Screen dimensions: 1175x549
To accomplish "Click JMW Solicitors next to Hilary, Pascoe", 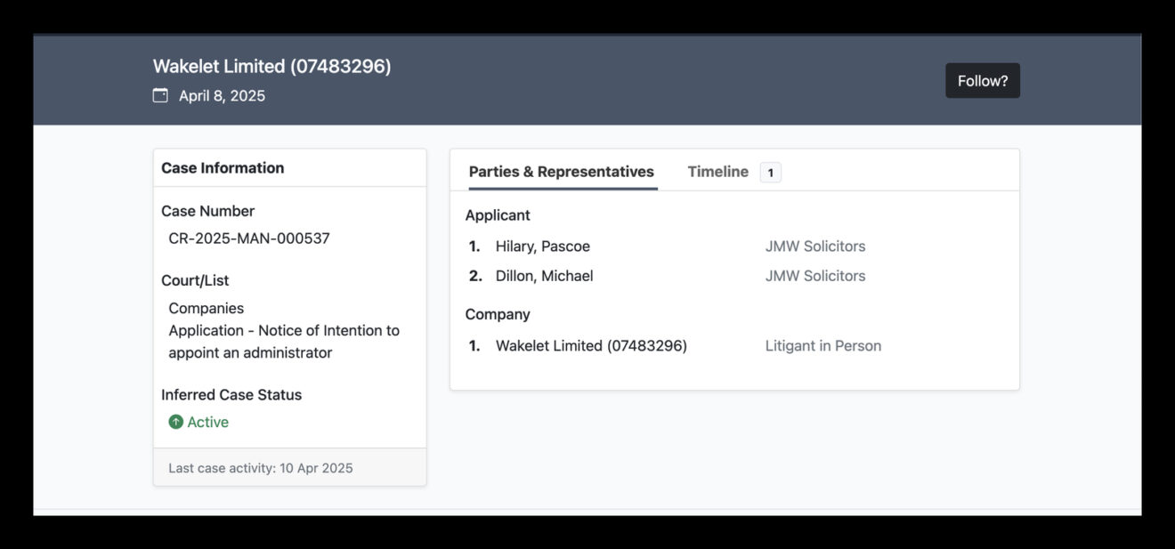I will [x=814, y=246].
